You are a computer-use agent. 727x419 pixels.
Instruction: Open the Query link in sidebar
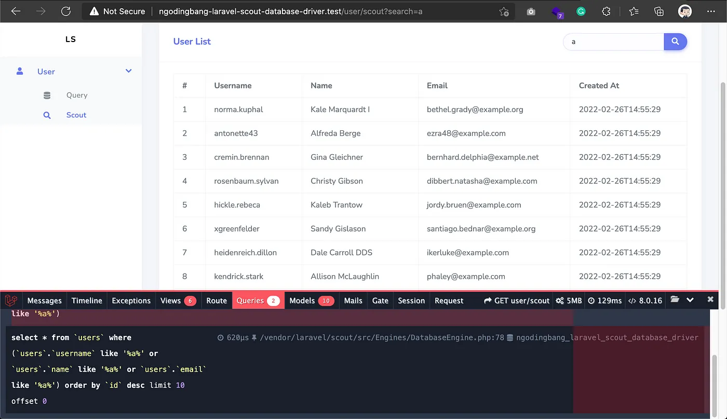click(77, 95)
